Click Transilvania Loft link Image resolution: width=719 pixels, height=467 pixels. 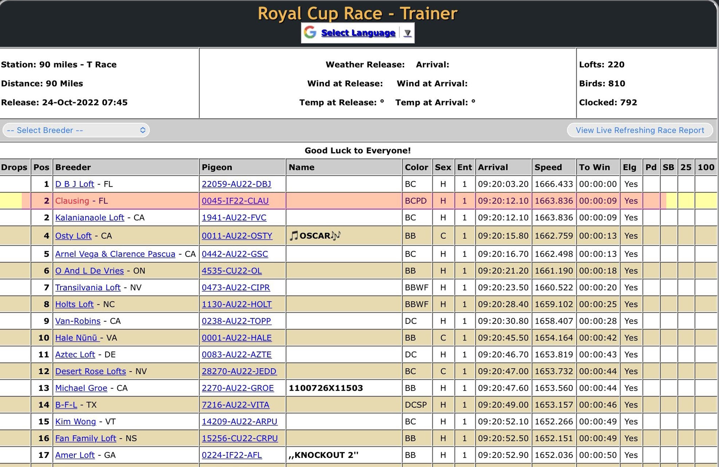click(88, 288)
